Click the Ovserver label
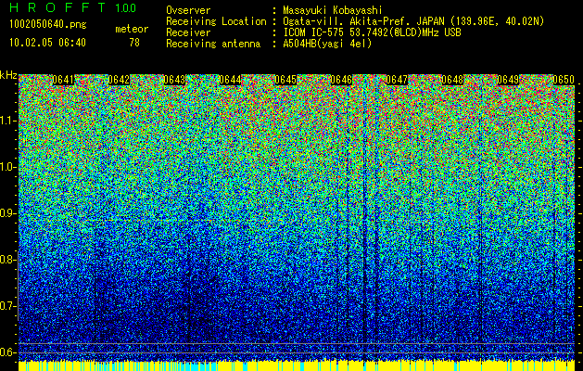 (188, 10)
